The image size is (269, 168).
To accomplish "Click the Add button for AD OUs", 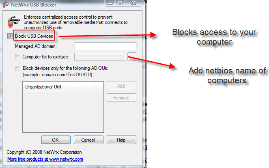I will (x=121, y=86).
